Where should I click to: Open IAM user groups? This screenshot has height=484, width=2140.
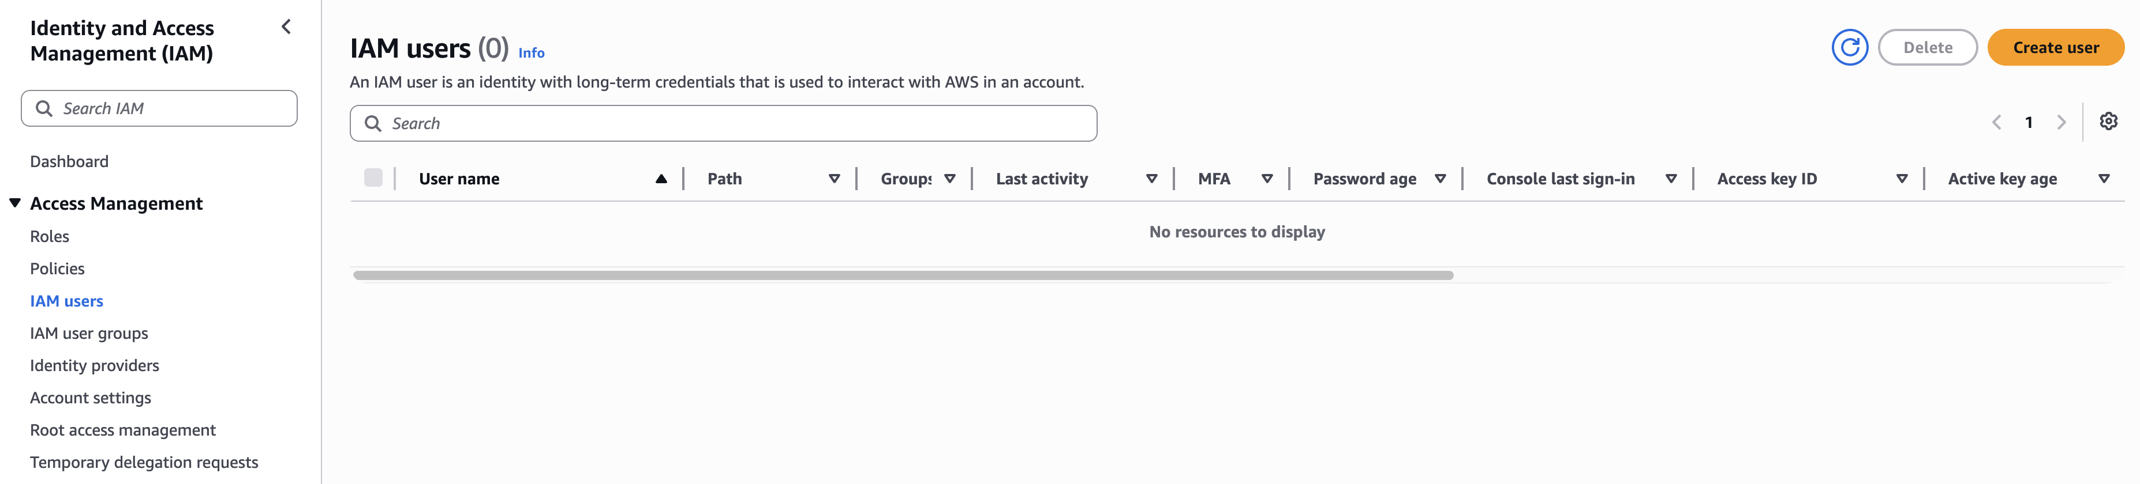pos(89,333)
